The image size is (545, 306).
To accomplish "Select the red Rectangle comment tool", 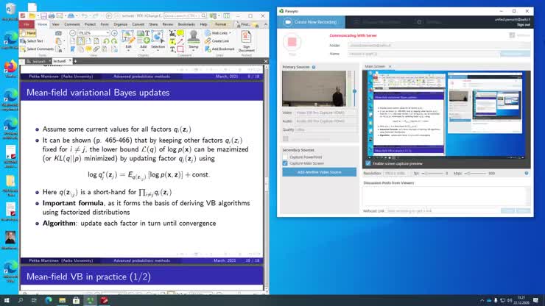I will point(180,49).
